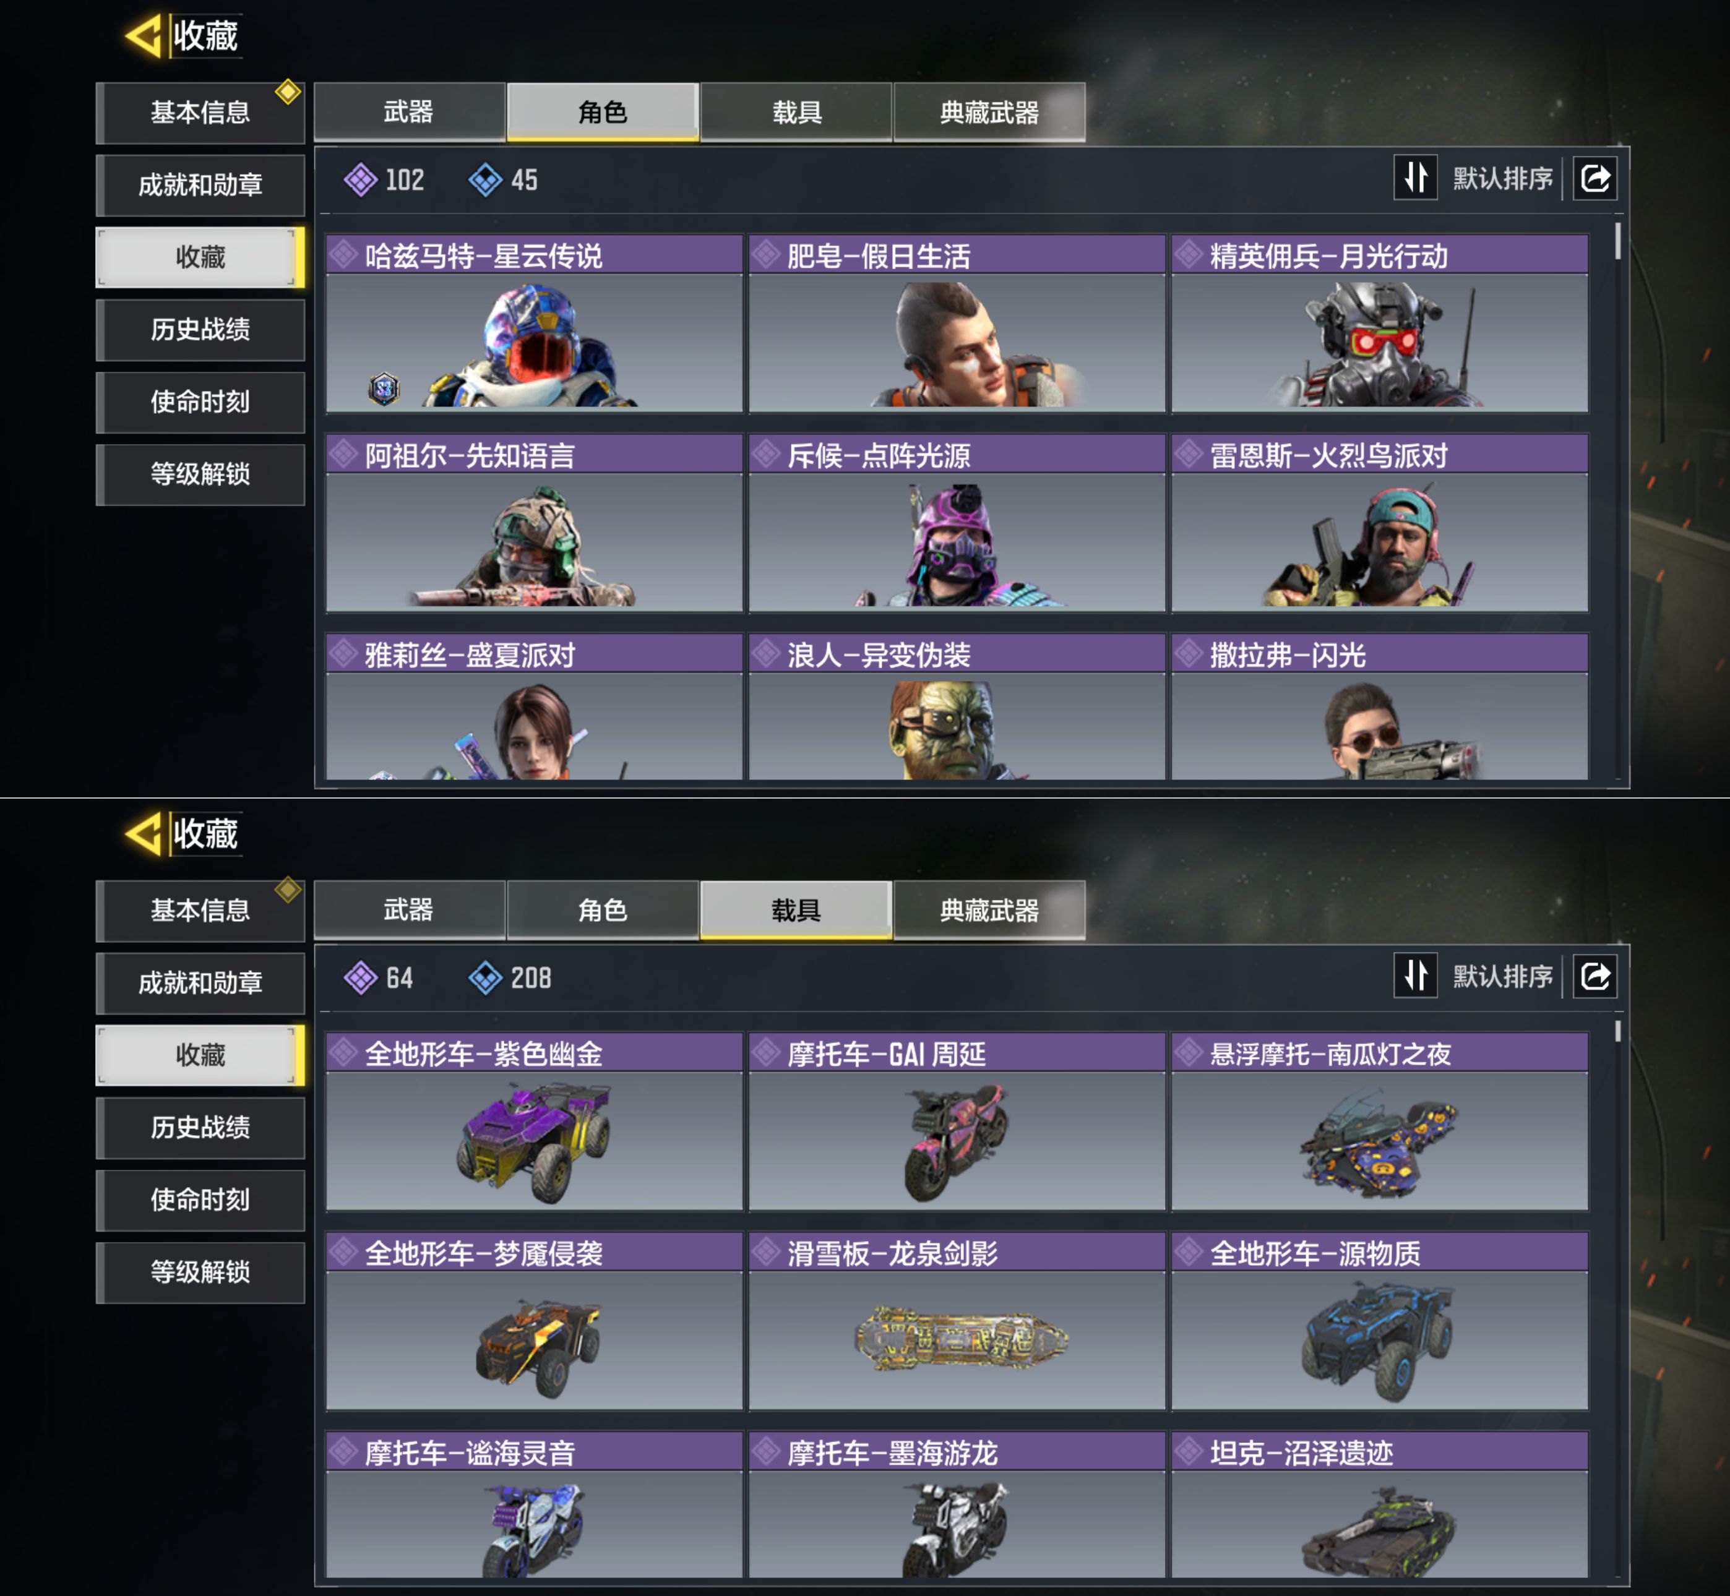Click the purple diamond icon next to 102

click(x=360, y=181)
